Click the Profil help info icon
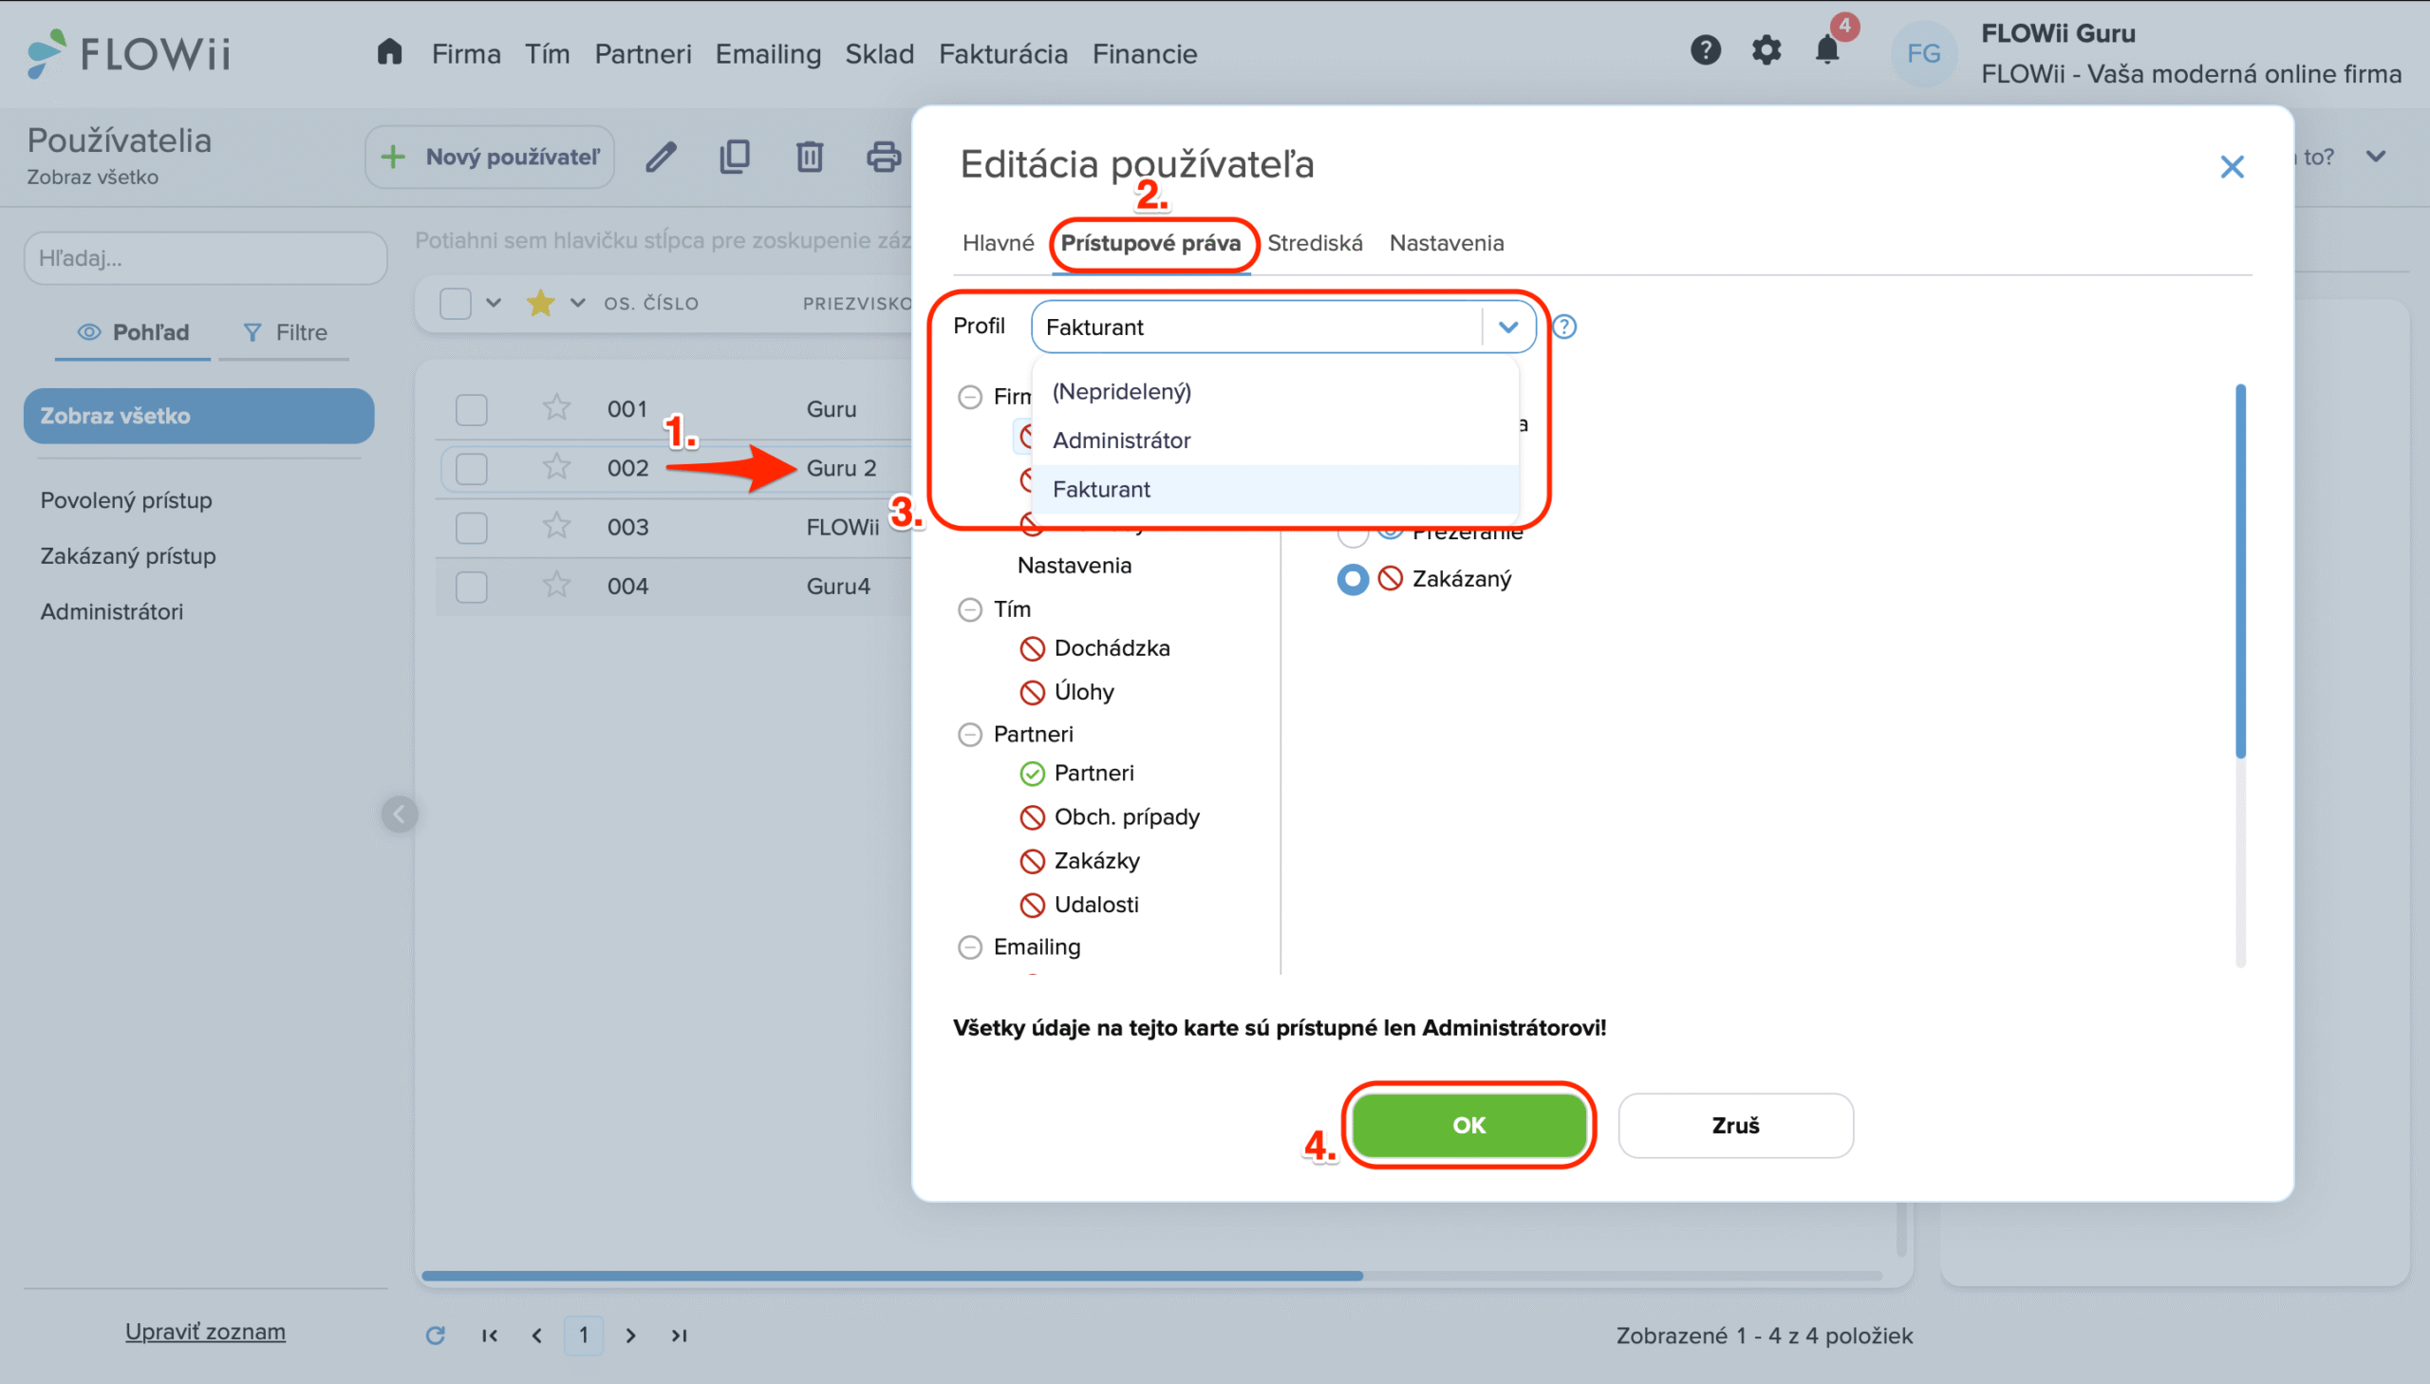 (1564, 327)
